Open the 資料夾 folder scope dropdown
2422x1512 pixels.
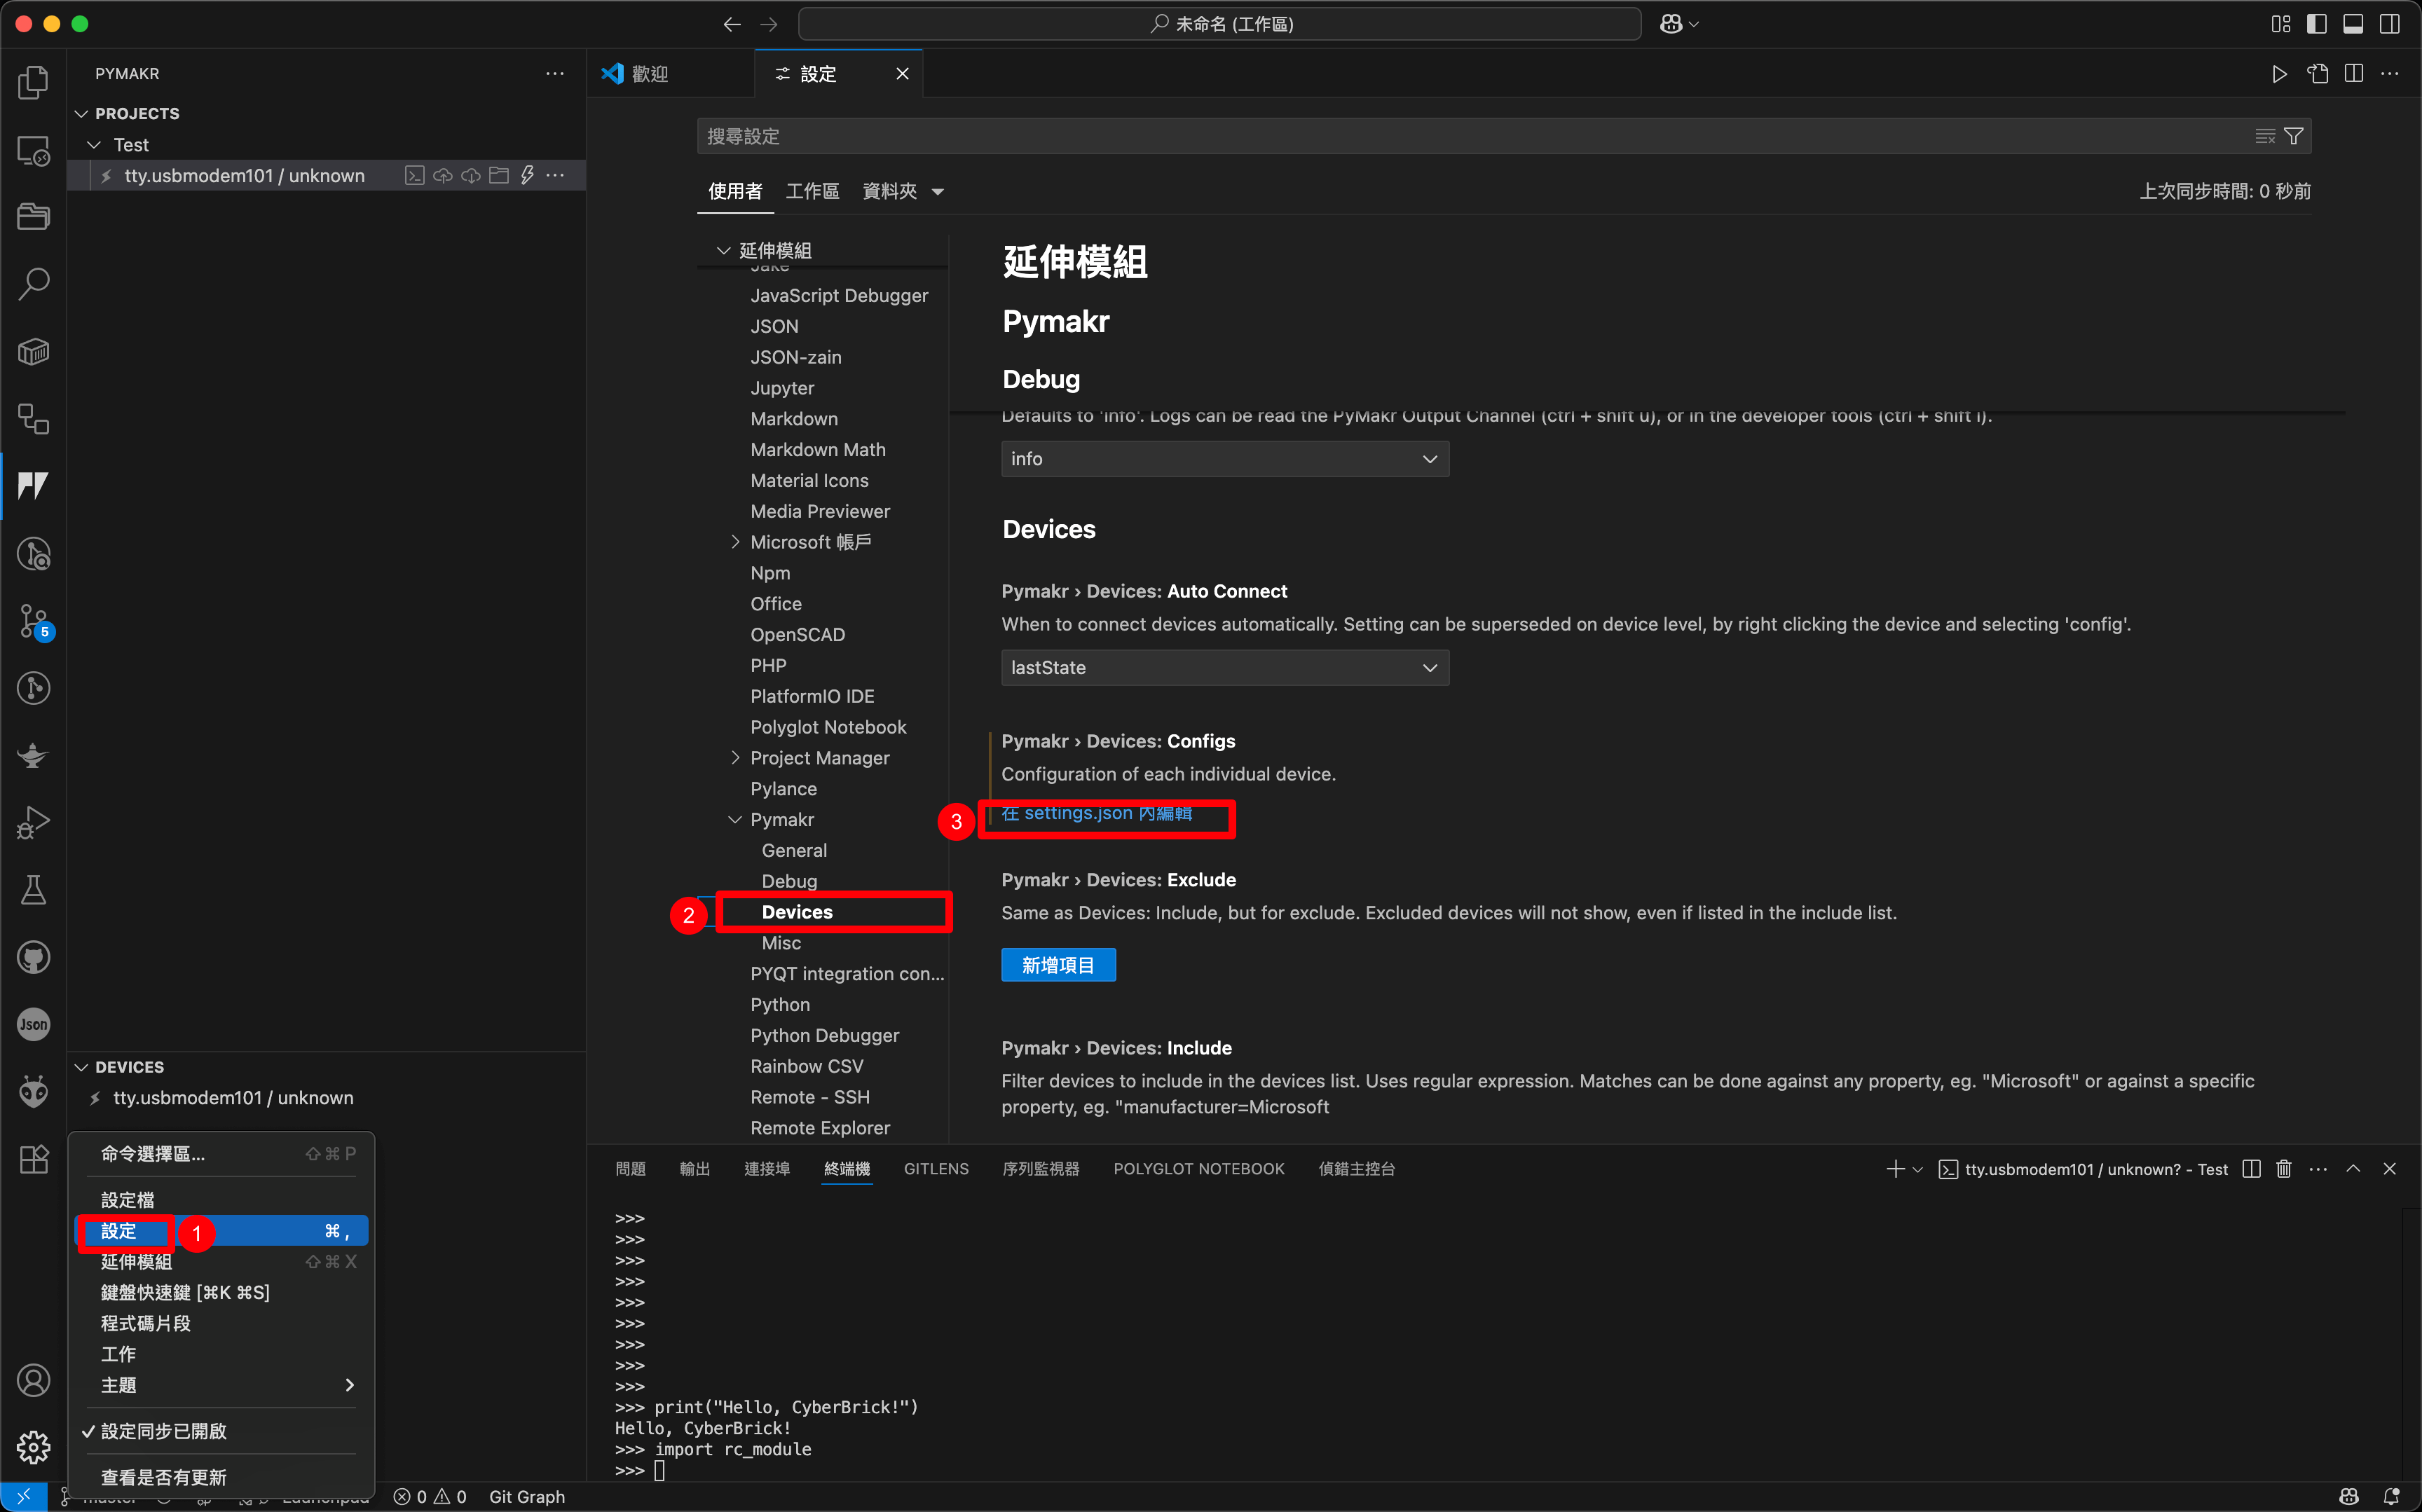point(903,191)
